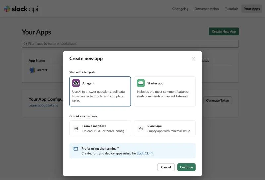Click 'Upload JSON or YAML config.' text

pos(104,131)
